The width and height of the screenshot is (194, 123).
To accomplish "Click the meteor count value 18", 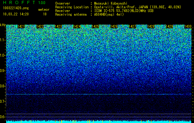I will click(x=45, y=14).
